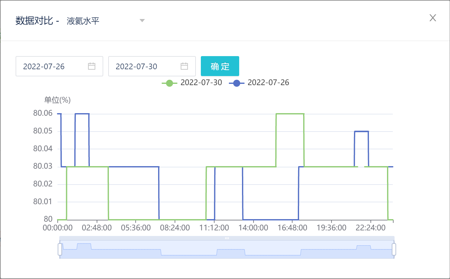Click the blue circle legend marker
Image resolution: width=450 pixels, height=279 pixels.
pos(237,83)
